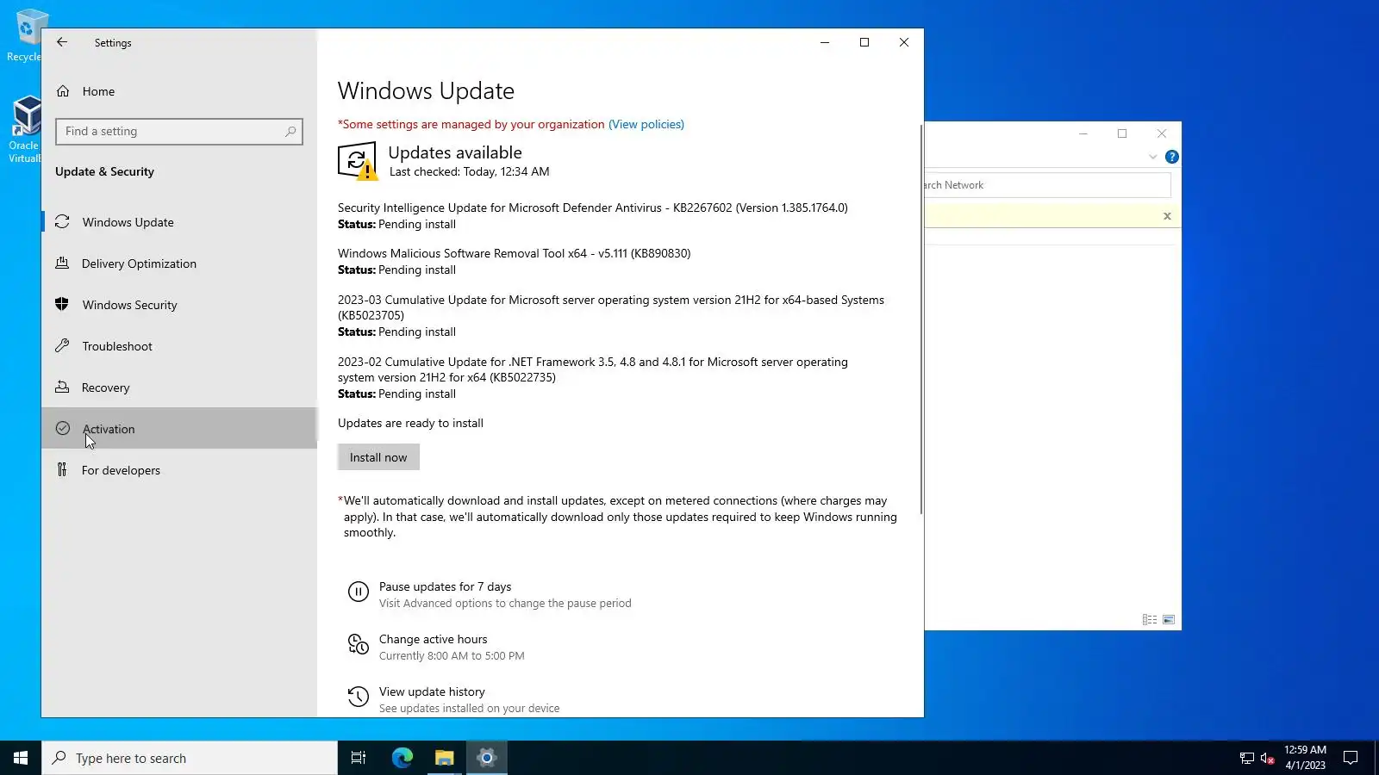Switch Network window to large icons view
Image resolution: width=1379 pixels, height=775 pixels.
(1169, 619)
